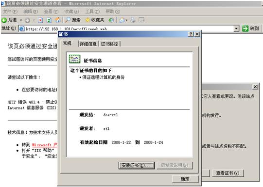263x187 pixels.
Task: Open the 帮助(H) menu
Action: coord(113,12)
